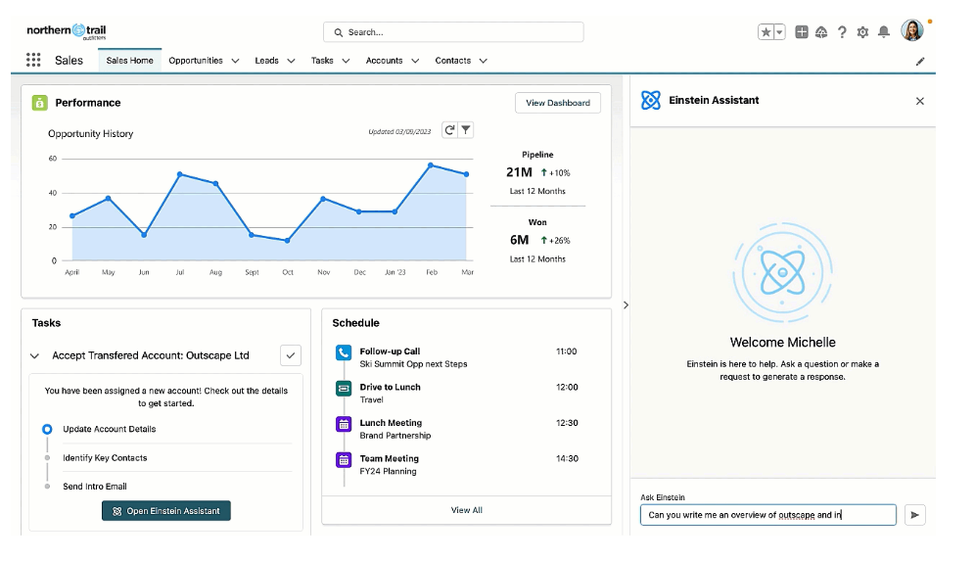Click the Opportunity History title

(x=91, y=134)
